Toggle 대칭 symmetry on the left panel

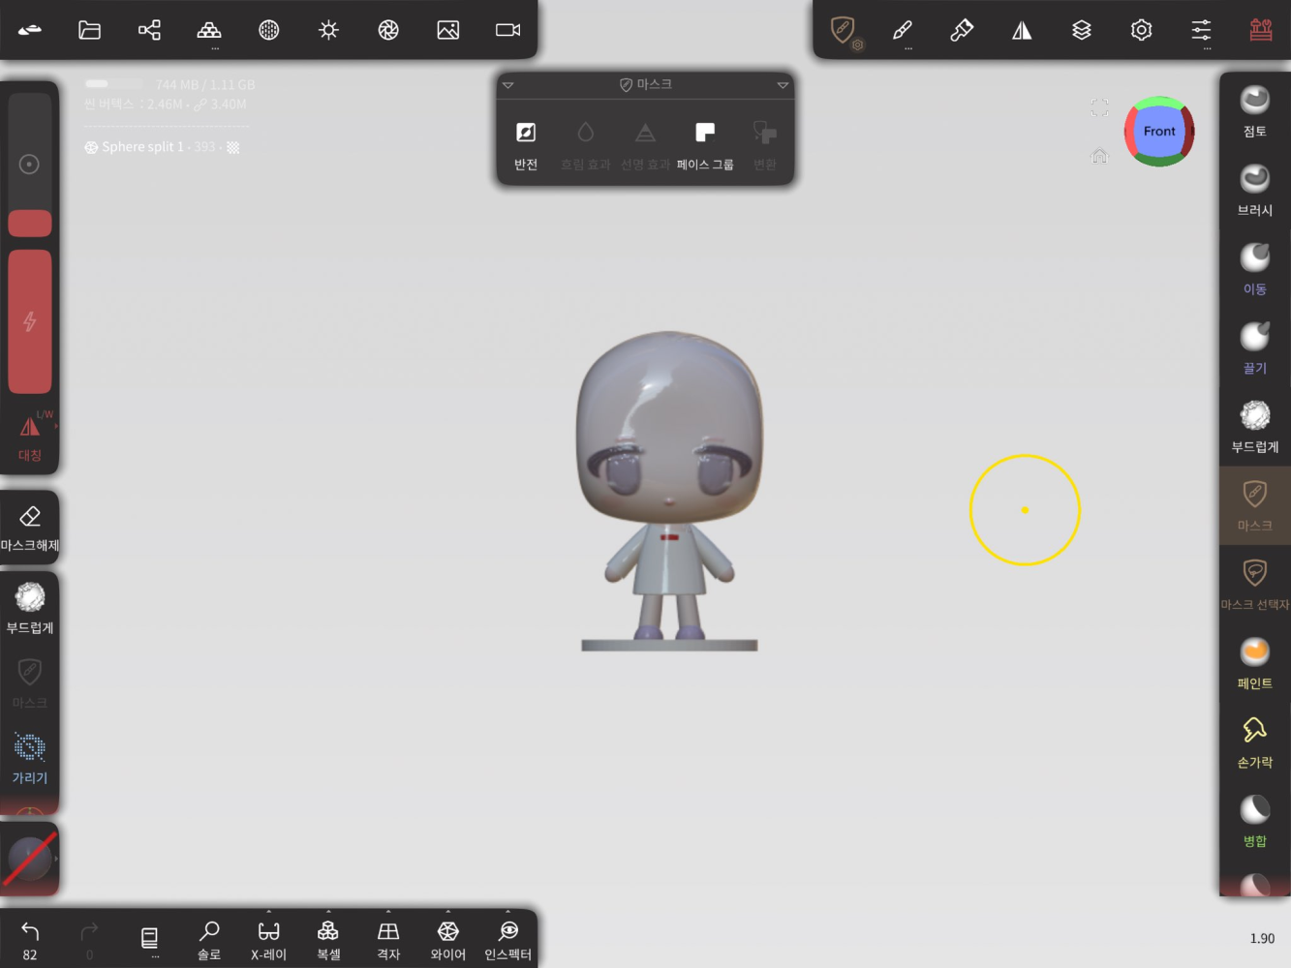click(x=30, y=437)
